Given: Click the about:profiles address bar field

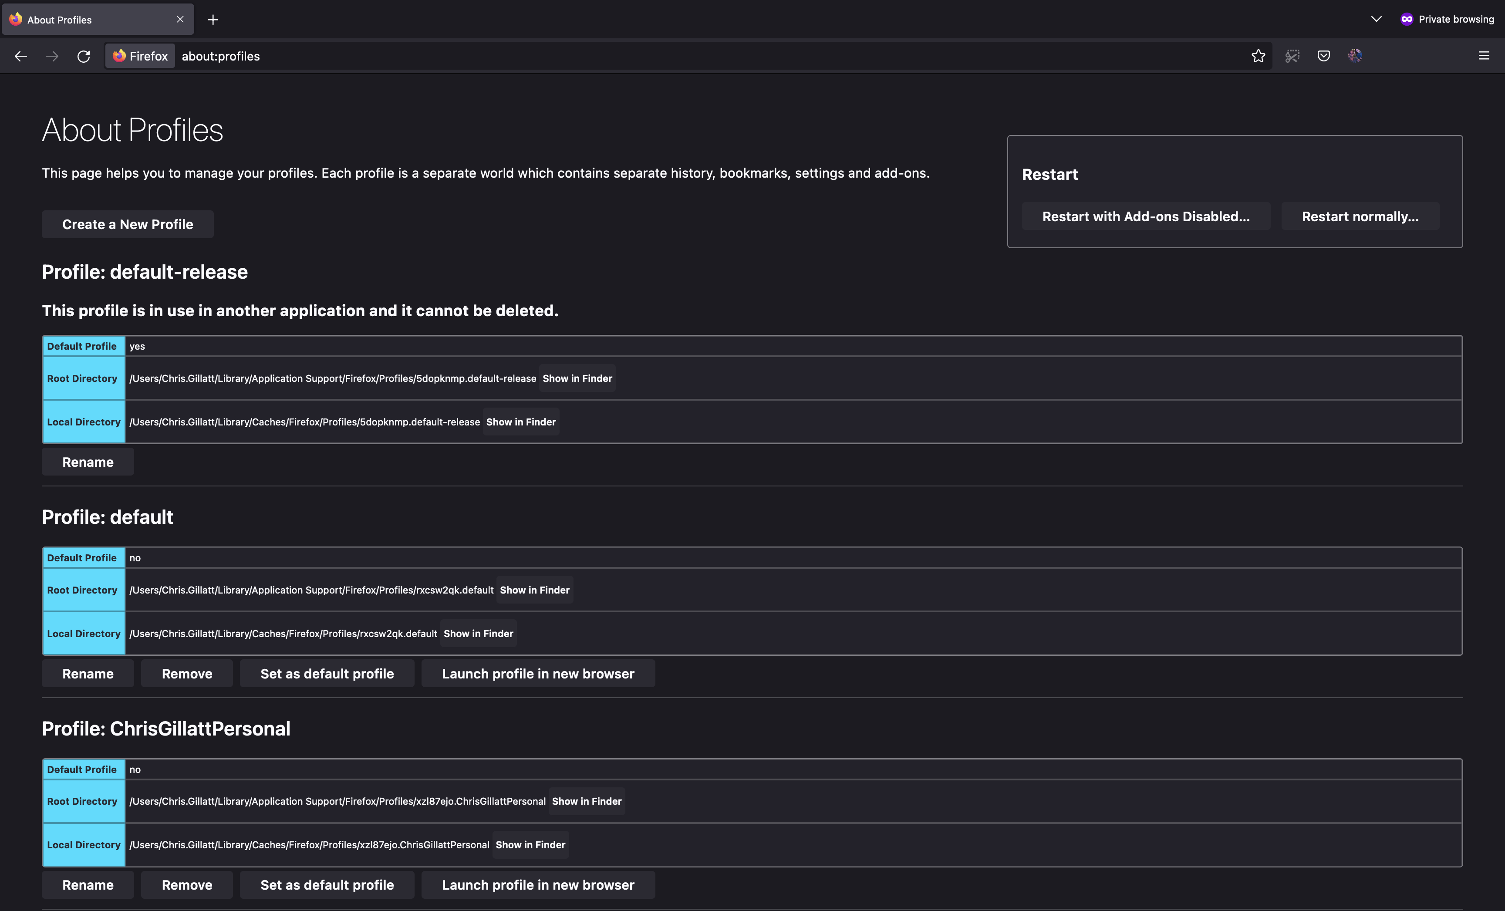Looking at the screenshot, I should pos(672,56).
